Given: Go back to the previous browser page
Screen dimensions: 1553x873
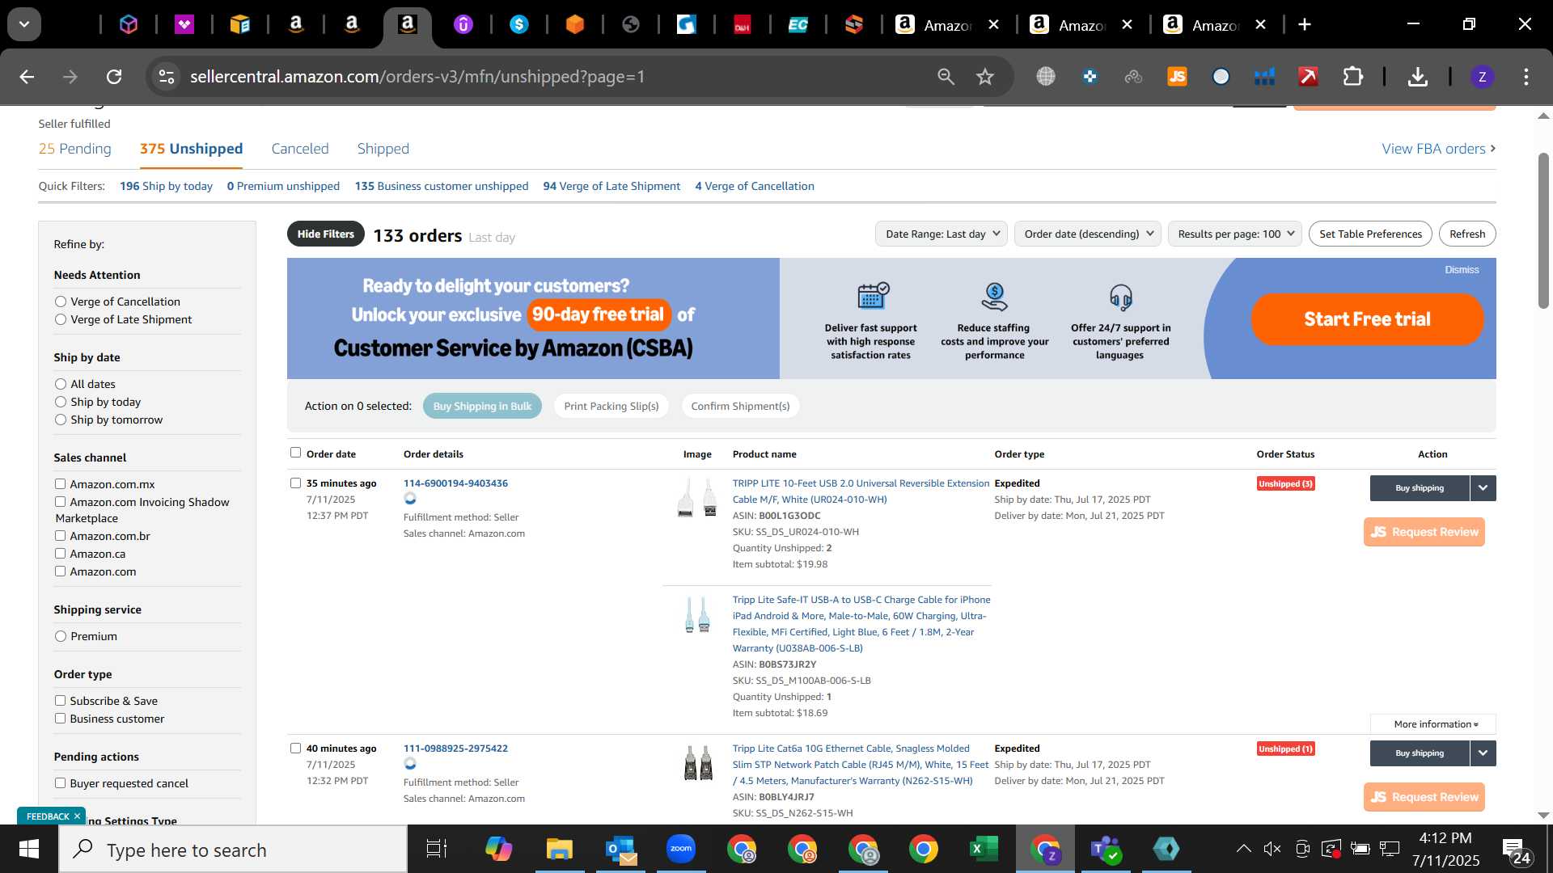Looking at the screenshot, I should pyautogui.click(x=27, y=77).
